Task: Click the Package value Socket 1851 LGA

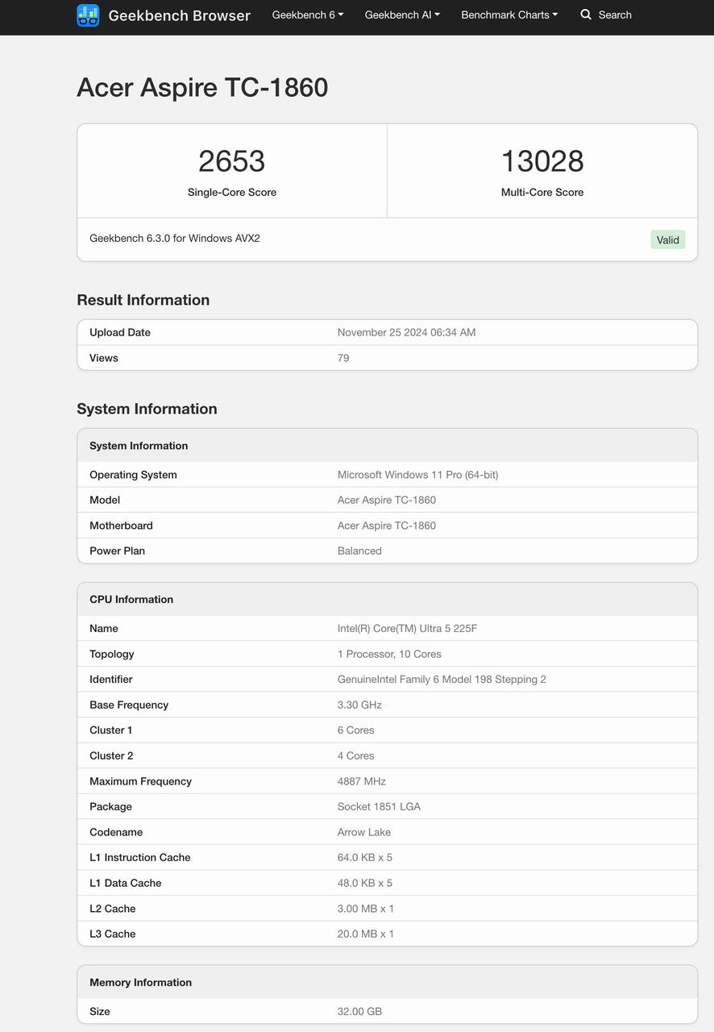Action: pos(379,806)
